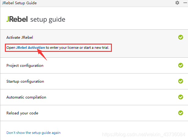Image resolution: width=188 pixels, height=140 pixels.
Task: Click the green checkmark beside Startup configuration
Action: tap(181, 81)
